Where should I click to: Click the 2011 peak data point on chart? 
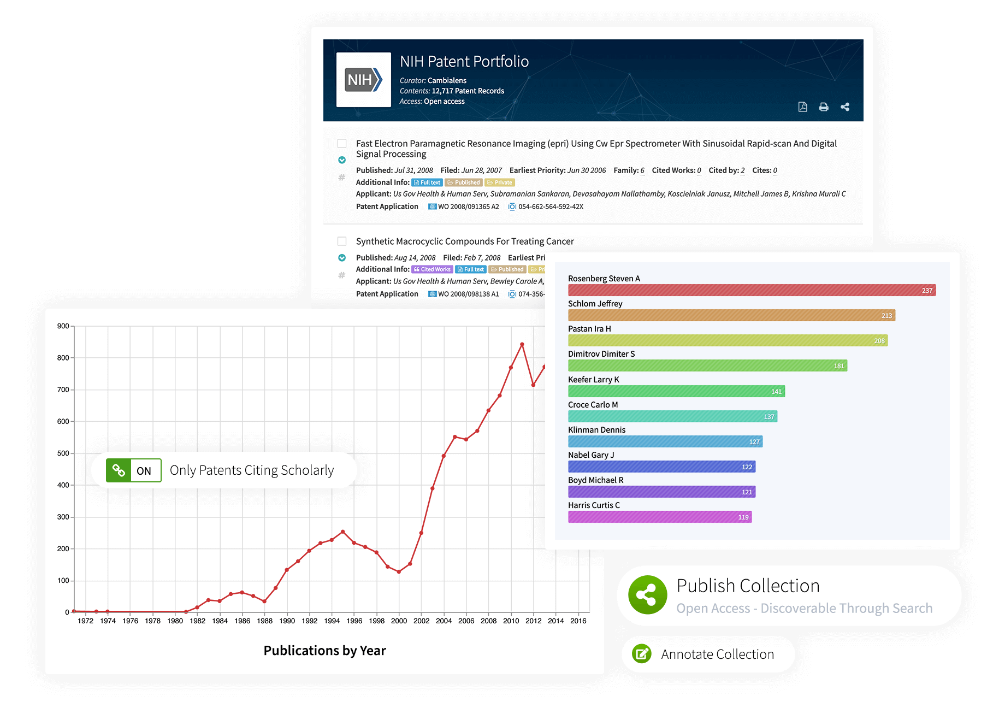pos(522,344)
